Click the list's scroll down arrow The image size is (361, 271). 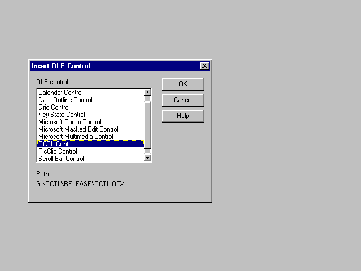coord(148,159)
